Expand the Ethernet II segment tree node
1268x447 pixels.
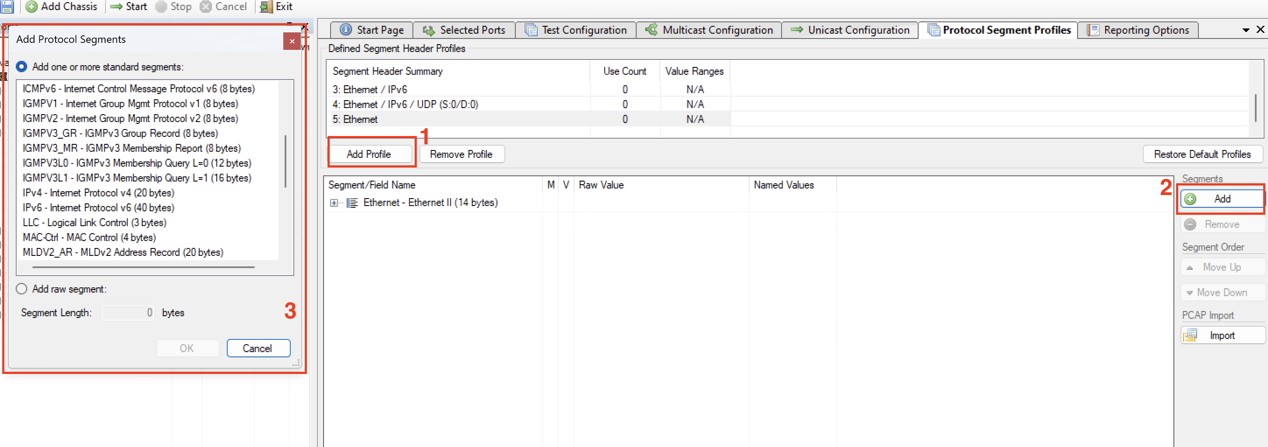(334, 203)
